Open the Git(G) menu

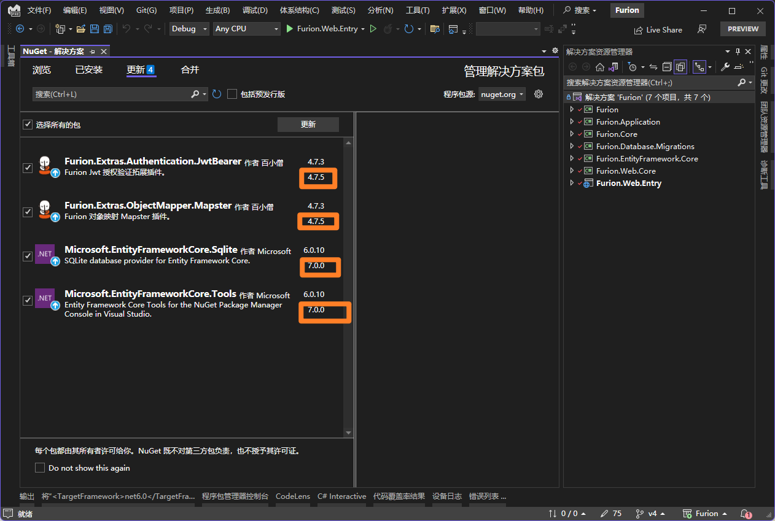click(x=146, y=10)
